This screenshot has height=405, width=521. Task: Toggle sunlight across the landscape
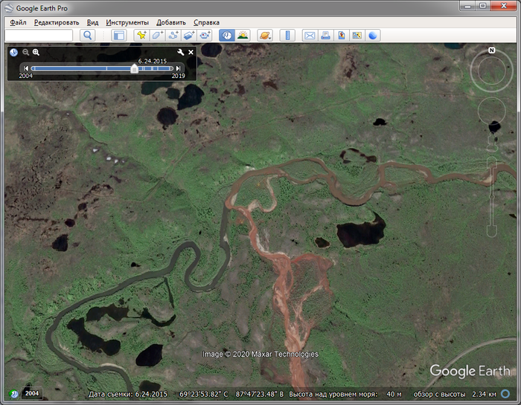(x=243, y=35)
